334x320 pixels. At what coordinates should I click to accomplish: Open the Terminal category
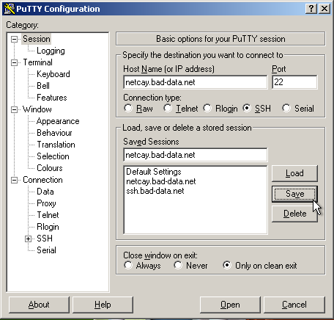click(37, 62)
